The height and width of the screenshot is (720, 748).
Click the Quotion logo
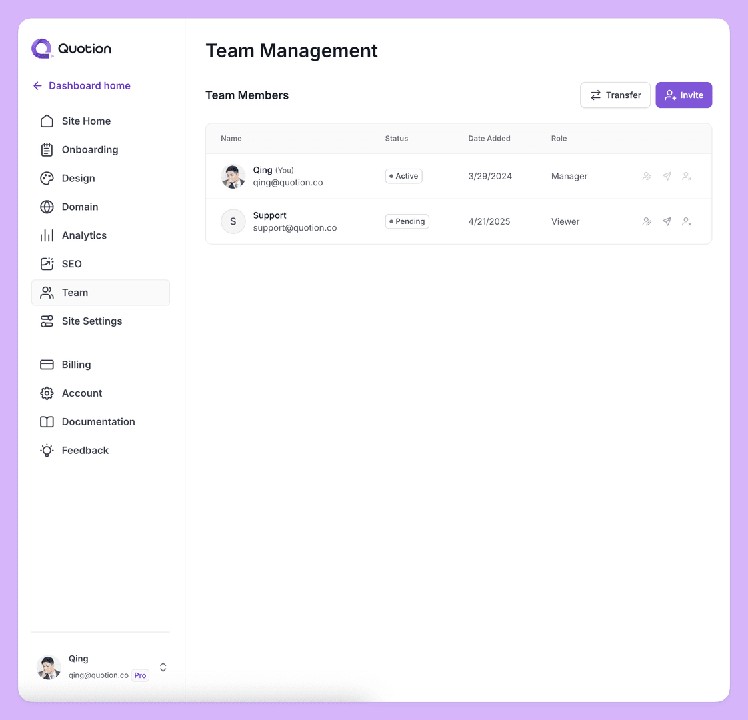(71, 48)
